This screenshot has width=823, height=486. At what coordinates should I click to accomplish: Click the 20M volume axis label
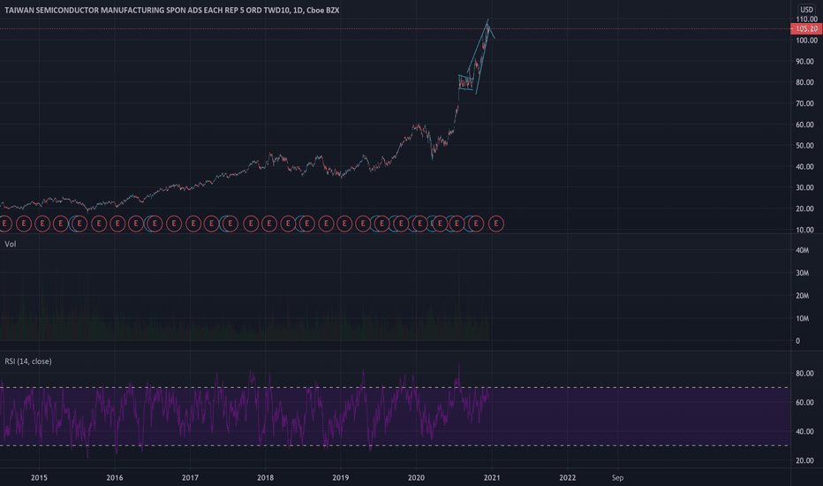(802, 296)
